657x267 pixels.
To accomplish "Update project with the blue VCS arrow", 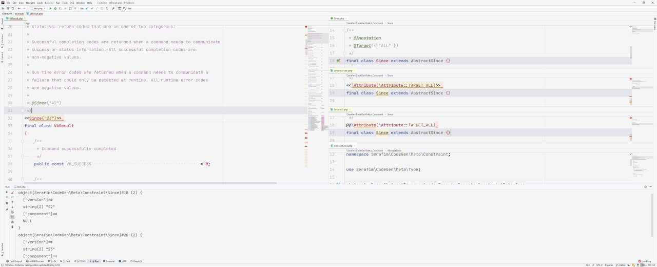I will (87, 8).
